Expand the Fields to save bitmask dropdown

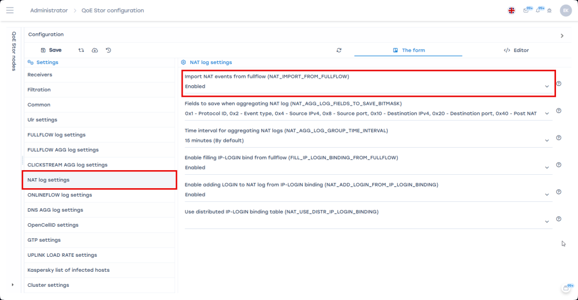click(546, 114)
